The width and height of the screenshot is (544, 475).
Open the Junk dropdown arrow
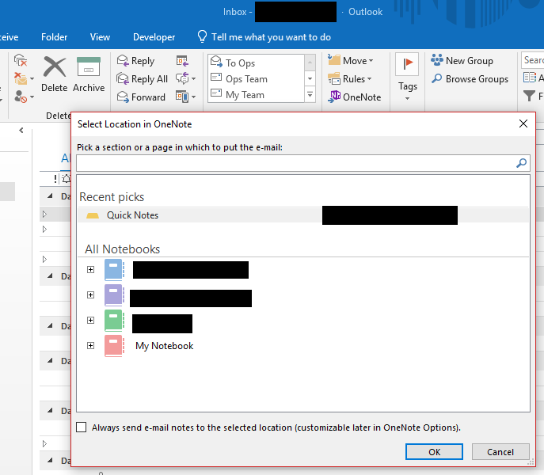pos(32,97)
